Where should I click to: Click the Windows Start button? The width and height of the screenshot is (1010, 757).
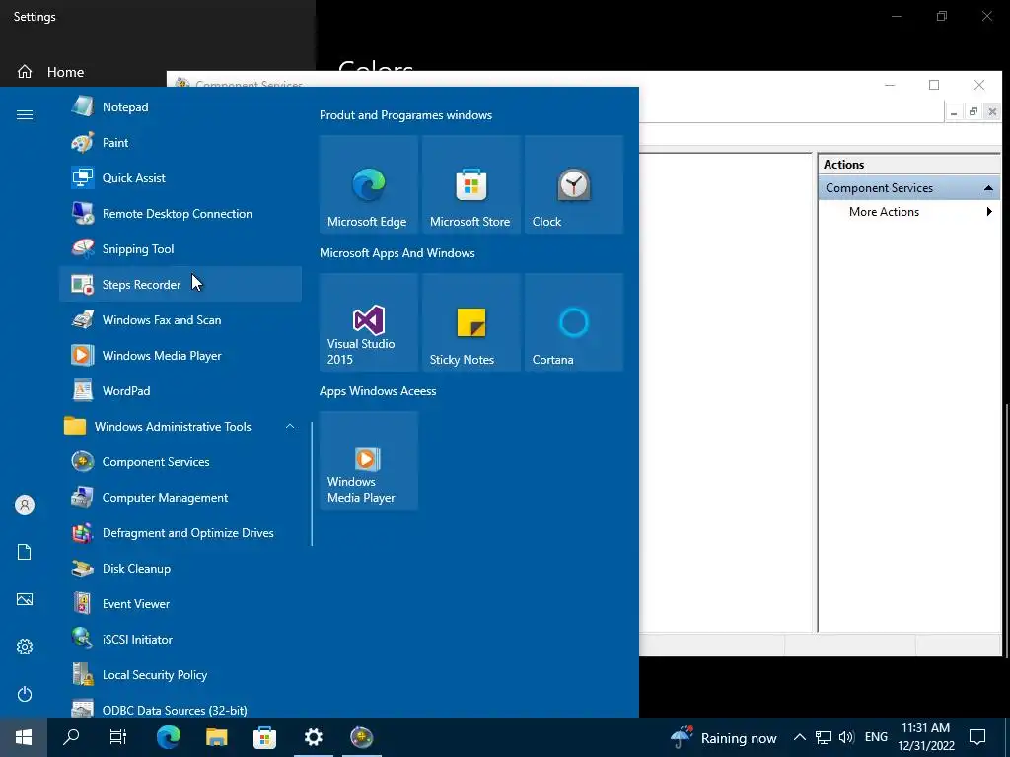24,737
